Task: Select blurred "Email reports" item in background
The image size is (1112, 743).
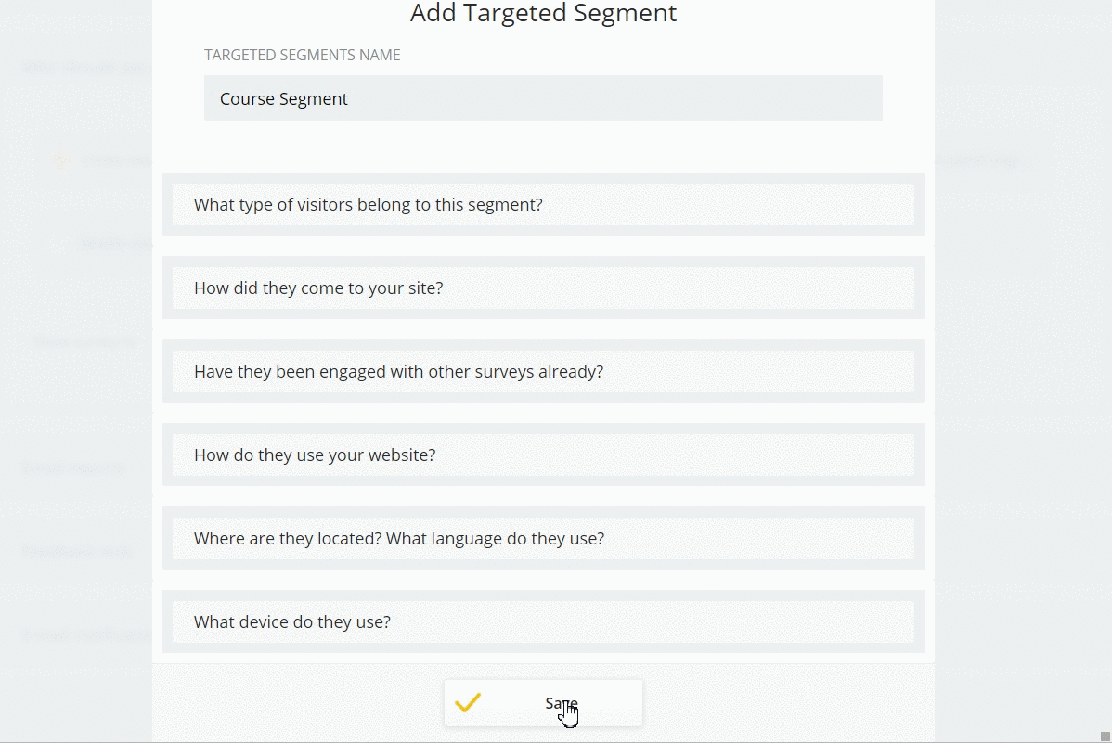Action: coord(74,468)
